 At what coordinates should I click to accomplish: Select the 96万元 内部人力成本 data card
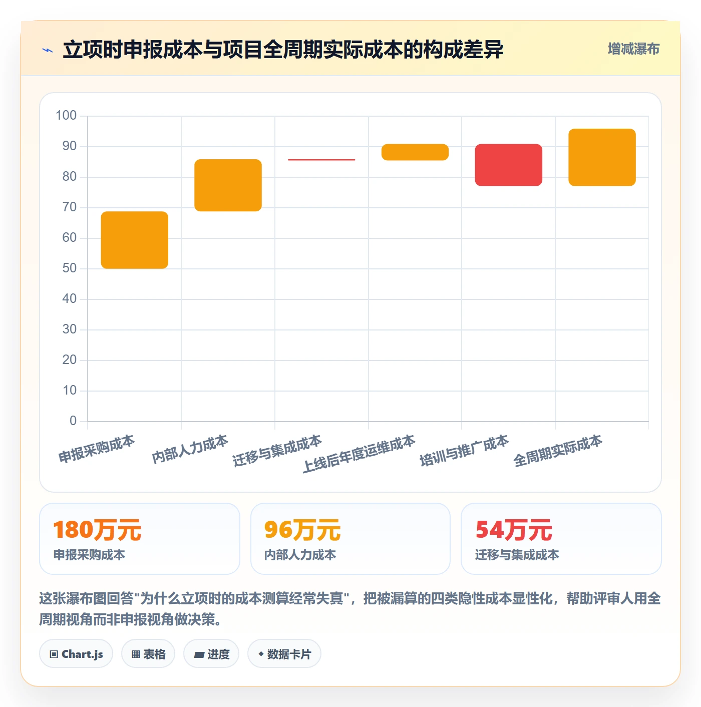[x=350, y=539]
